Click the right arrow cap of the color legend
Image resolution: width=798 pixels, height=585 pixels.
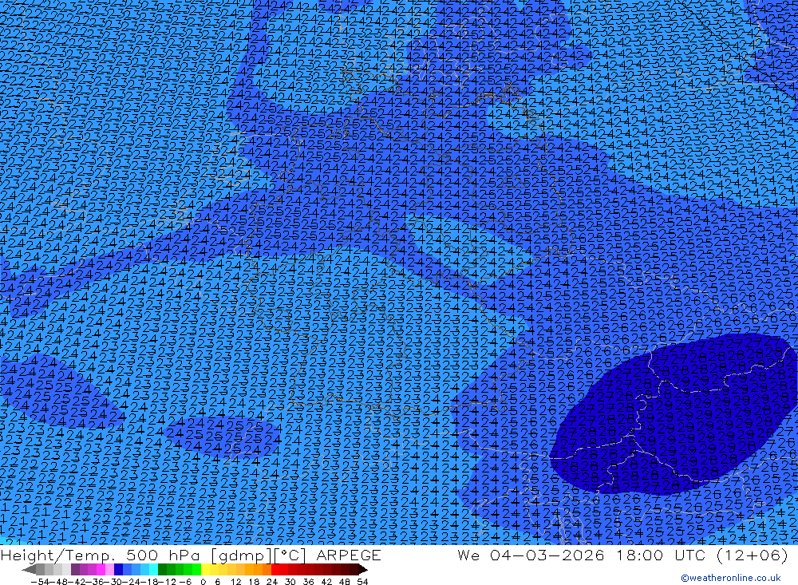click(x=363, y=570)
